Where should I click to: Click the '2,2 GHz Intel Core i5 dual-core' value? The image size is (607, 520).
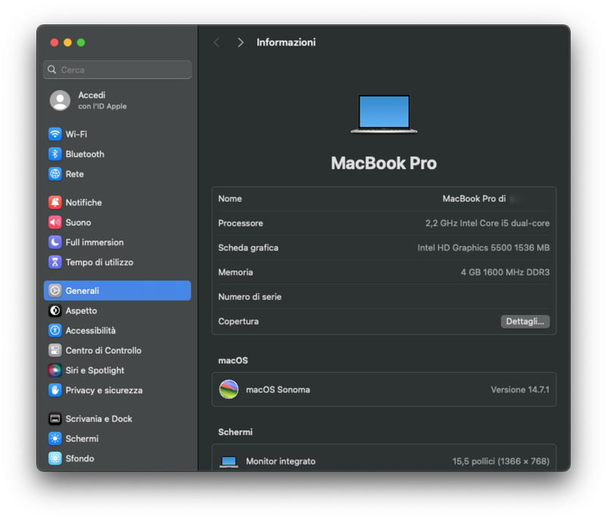(x=487, y=223)
